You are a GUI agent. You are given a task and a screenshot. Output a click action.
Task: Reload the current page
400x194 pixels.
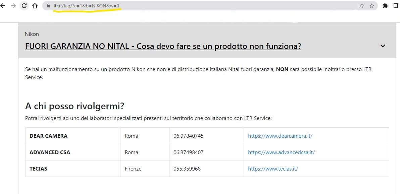24,6
